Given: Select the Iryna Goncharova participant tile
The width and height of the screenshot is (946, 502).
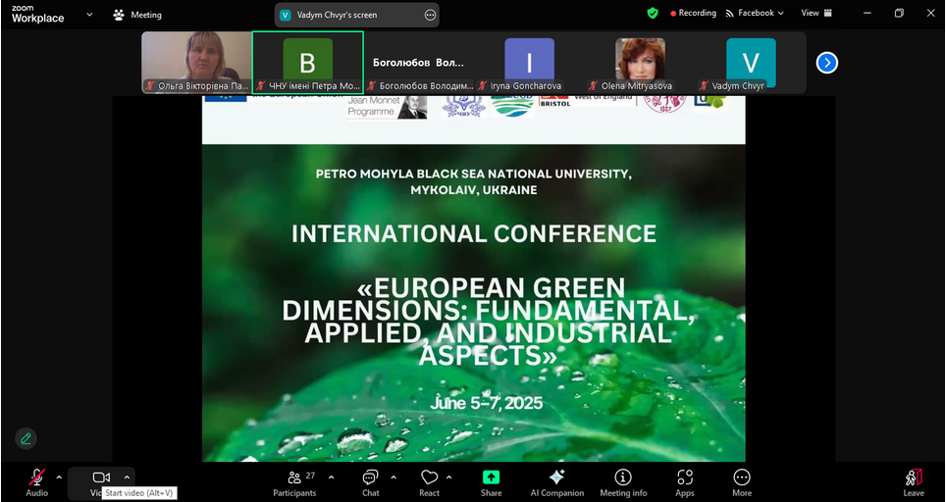Looking at the screenshot, I should 529,63.
